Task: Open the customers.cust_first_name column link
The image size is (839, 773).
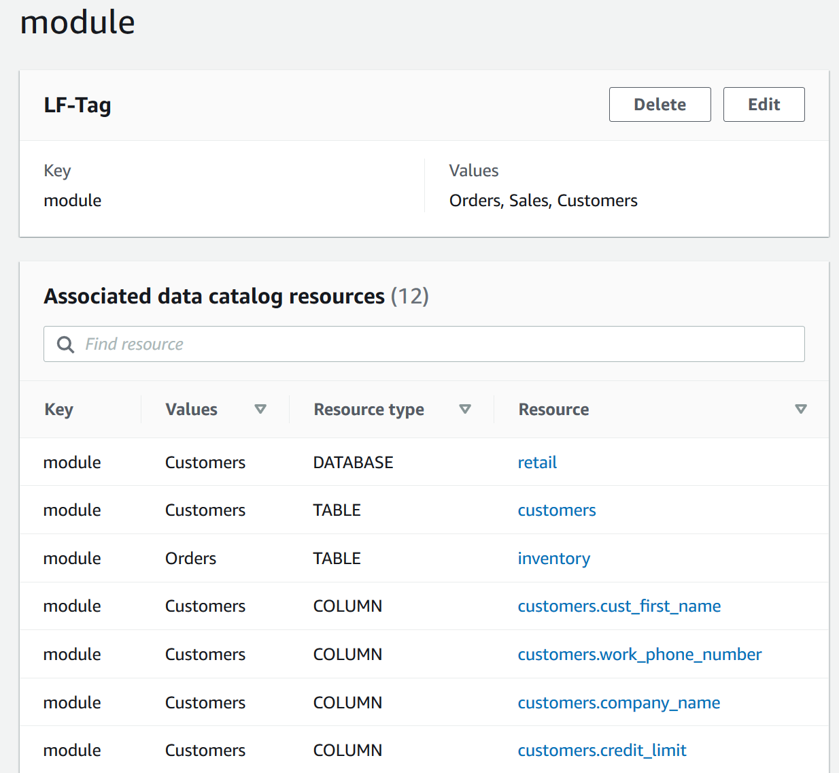Action: 619,606
